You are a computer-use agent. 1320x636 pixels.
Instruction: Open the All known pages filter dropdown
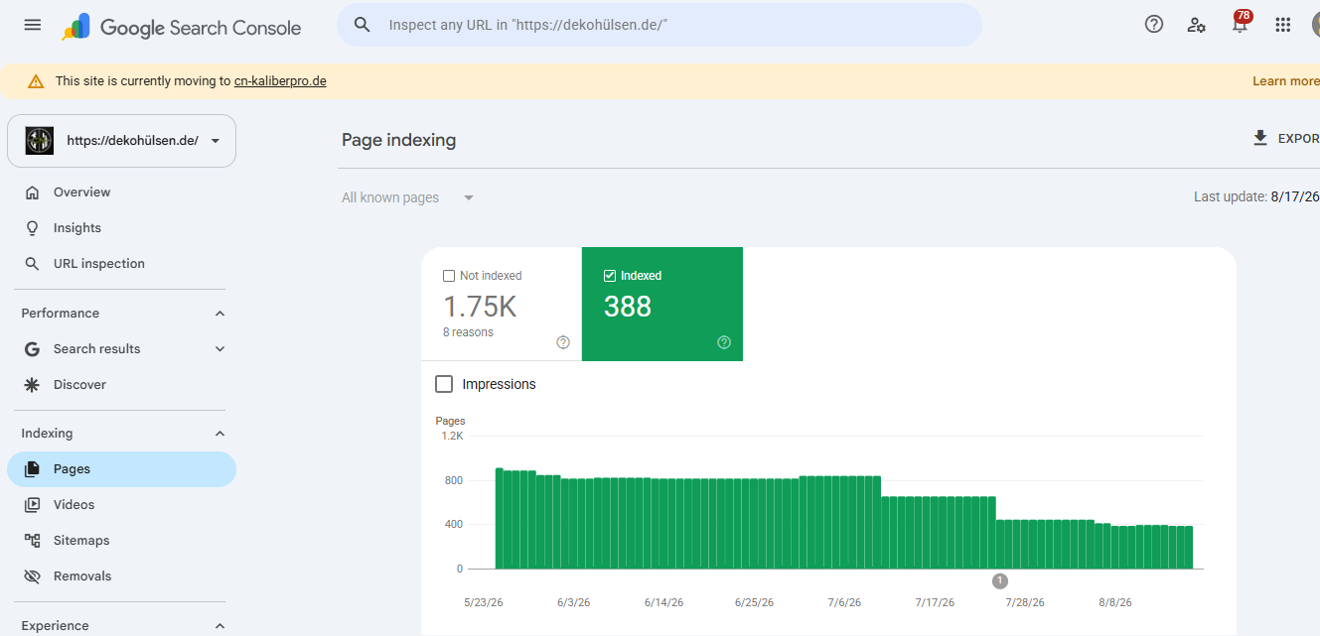pos(408,197)
